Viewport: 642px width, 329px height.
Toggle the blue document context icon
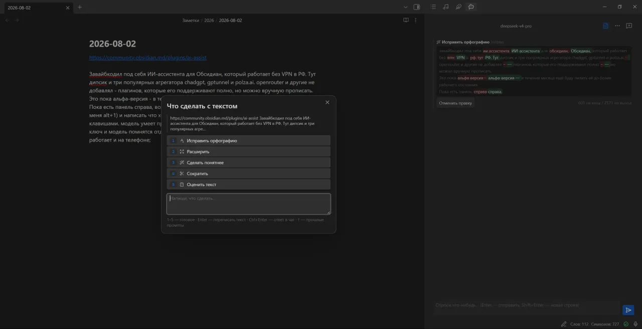606,26
